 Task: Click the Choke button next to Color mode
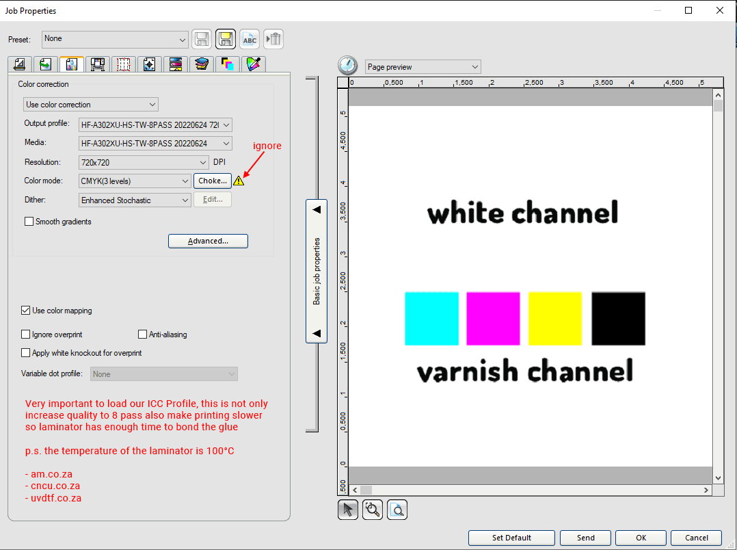212,181
